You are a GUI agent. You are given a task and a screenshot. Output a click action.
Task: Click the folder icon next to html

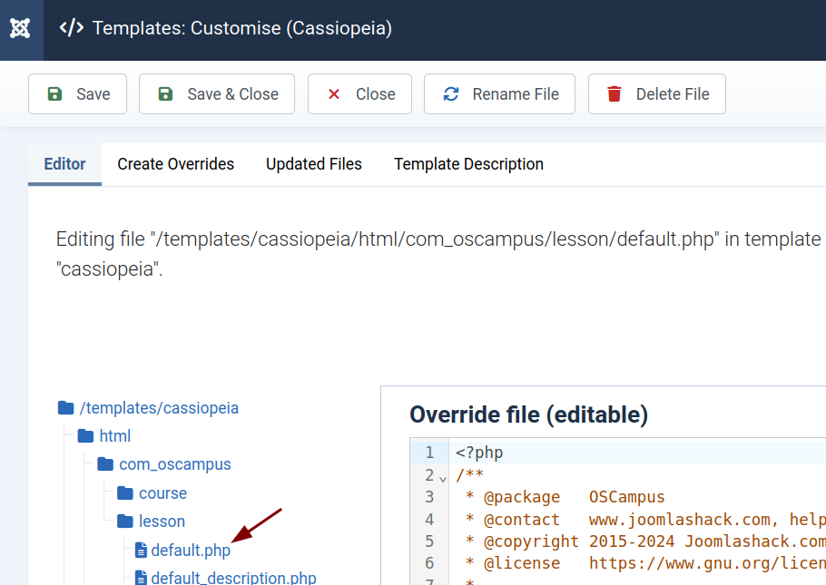85,436
